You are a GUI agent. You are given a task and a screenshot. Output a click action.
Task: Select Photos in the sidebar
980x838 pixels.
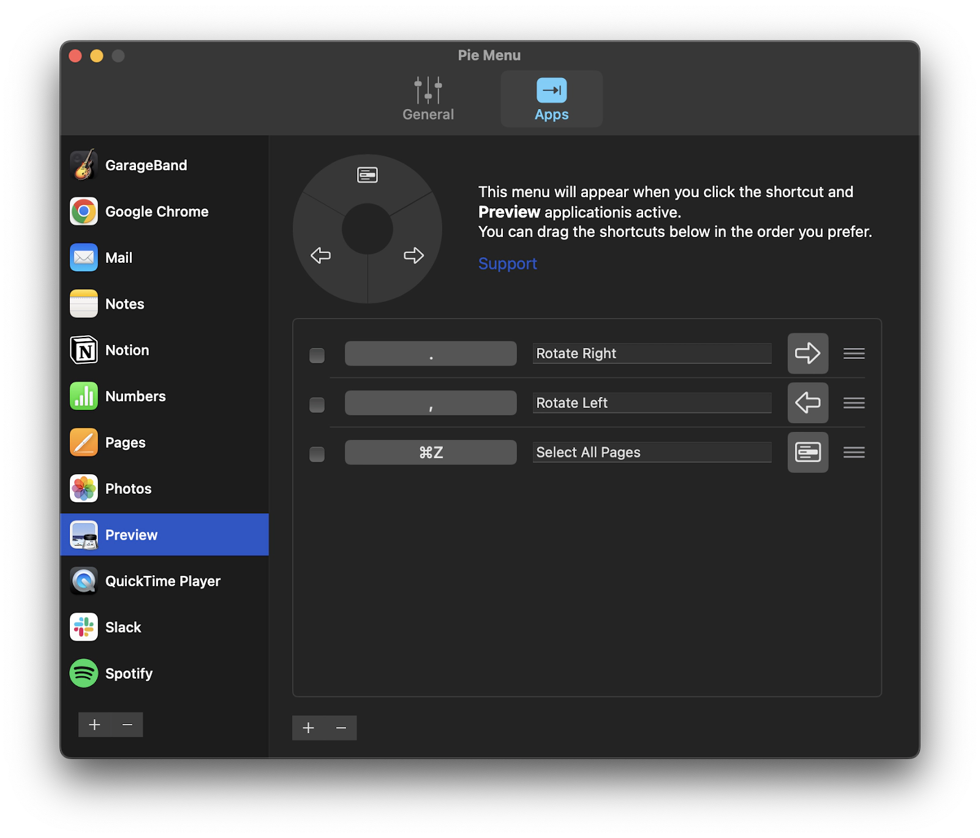[164, 488]
